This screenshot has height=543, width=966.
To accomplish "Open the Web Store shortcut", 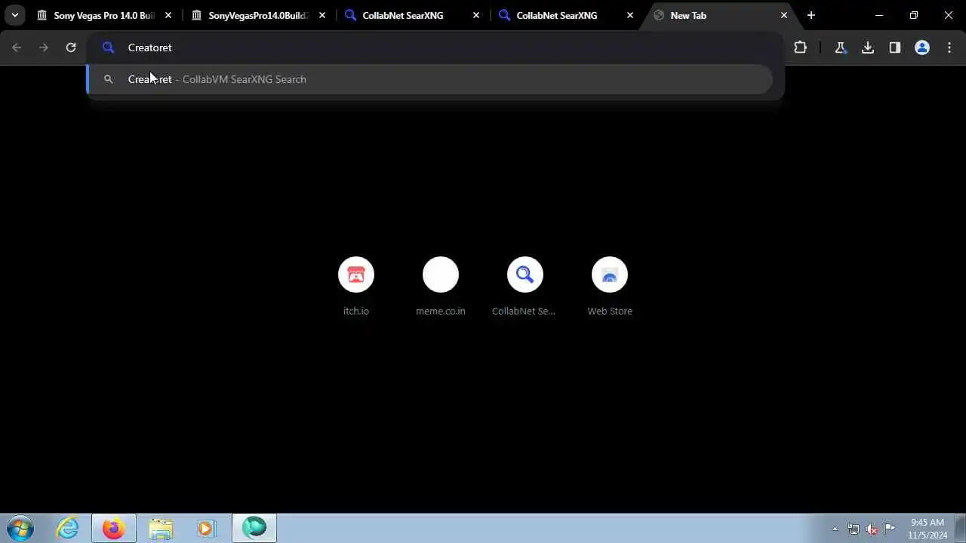I will (x=610, y=287).
